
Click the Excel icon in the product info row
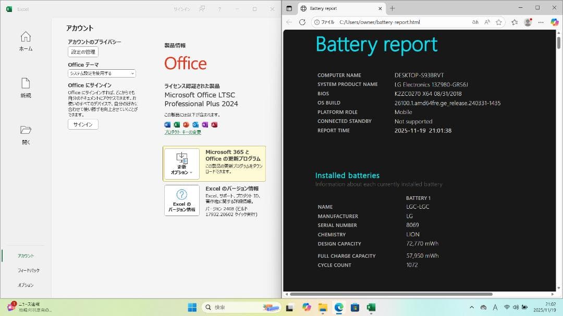point(177,124)
